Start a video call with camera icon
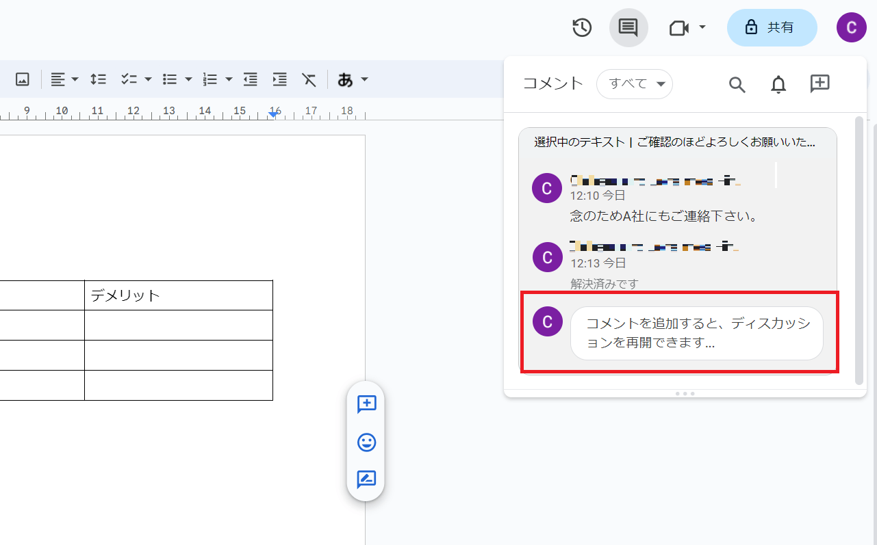The width and height of the screenshot is (877, 545). pyautogui.click(x=678, y=28)
